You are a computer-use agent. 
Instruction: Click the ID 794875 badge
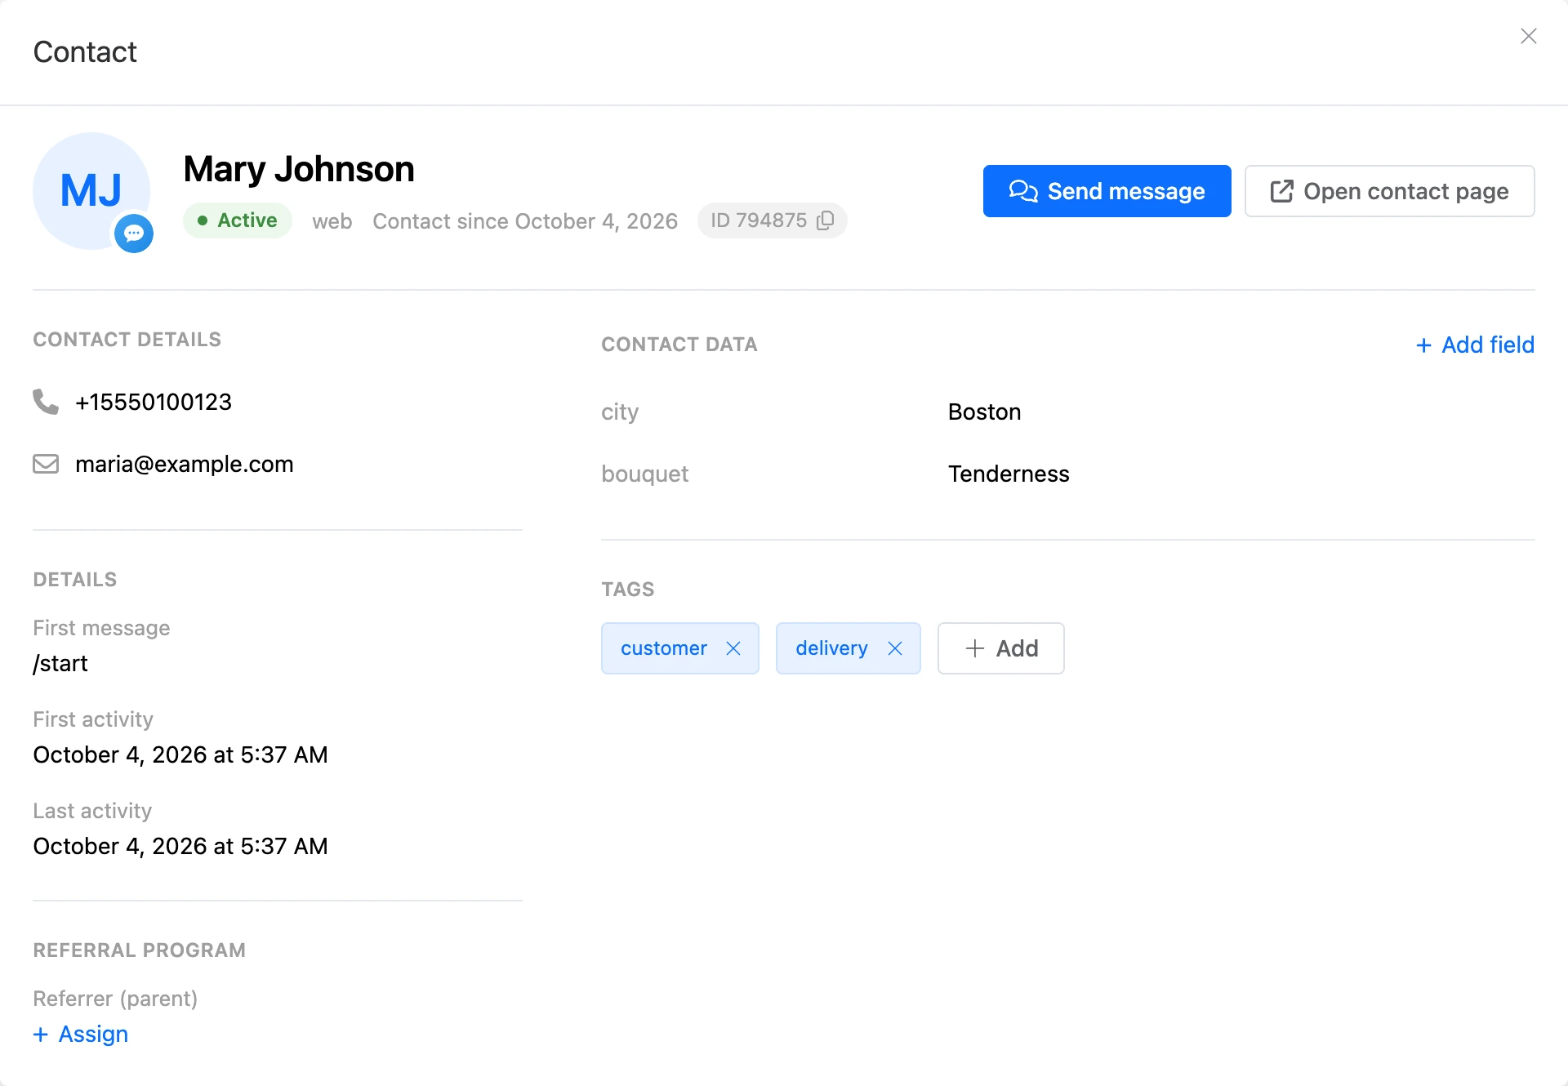772,220
